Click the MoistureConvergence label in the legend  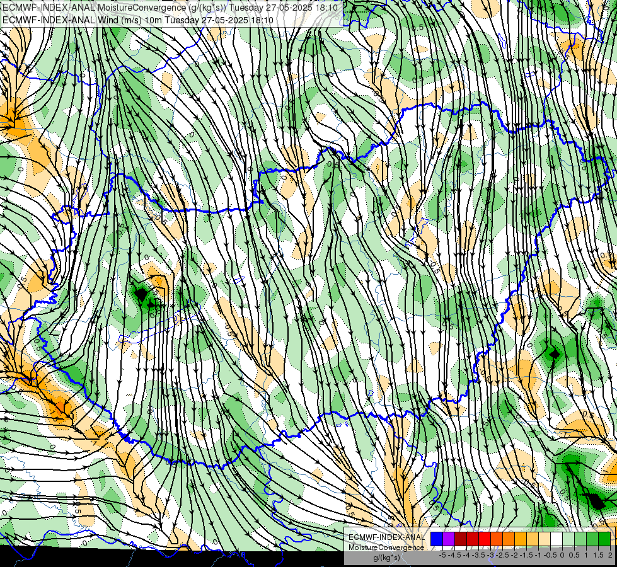[386, 547]
